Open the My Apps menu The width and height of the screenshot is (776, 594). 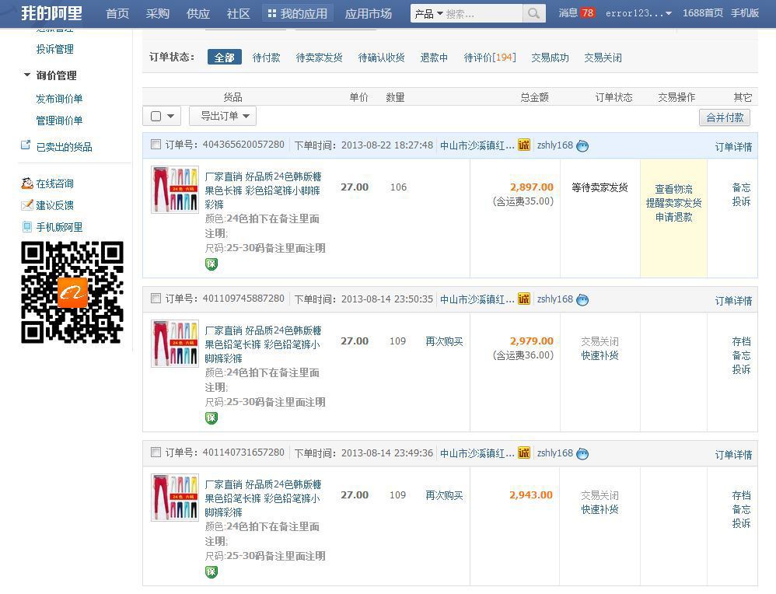pyautogui.click(x=298, y=13)
